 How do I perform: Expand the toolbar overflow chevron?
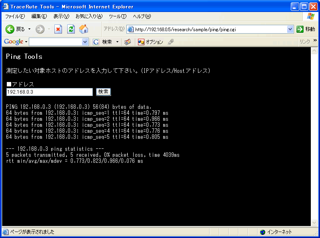[x=315, y=40]
